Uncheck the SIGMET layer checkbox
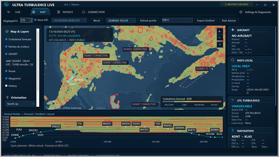The height and width of the screenshot is (157, 279). point(6,54)
